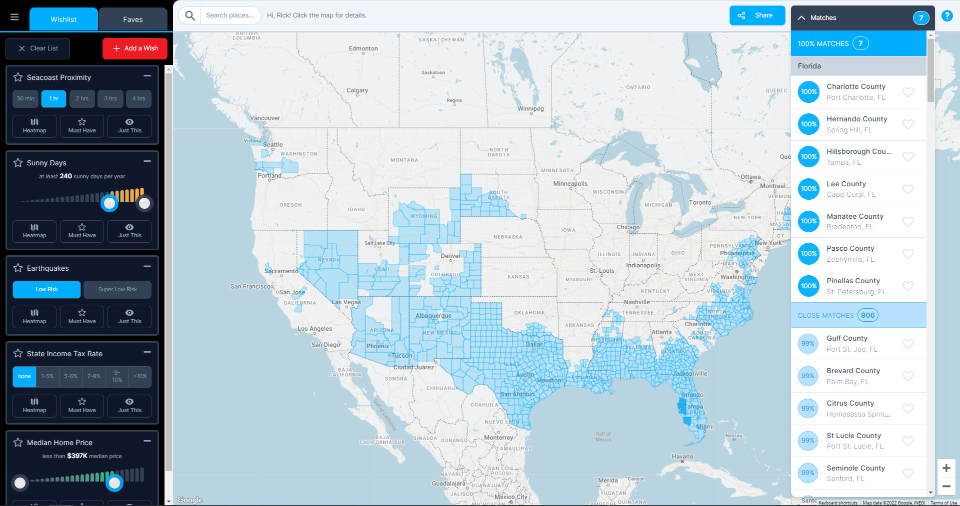Click the Share button
Viewport: 960px width, 506px height.
pos(757,15)
